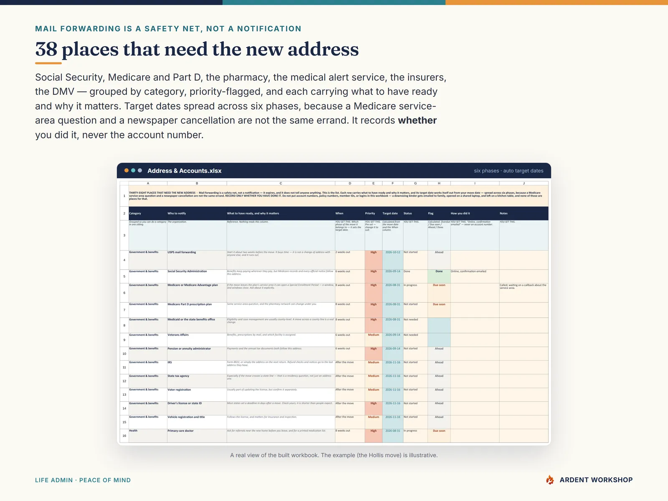Select column I header
668x501 pixels.
coord(475,183)
